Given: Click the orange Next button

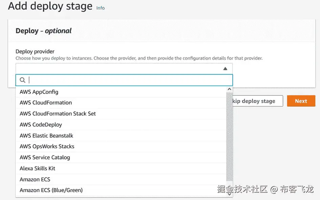Looking at the screenshot, I should tap(301, 101).
